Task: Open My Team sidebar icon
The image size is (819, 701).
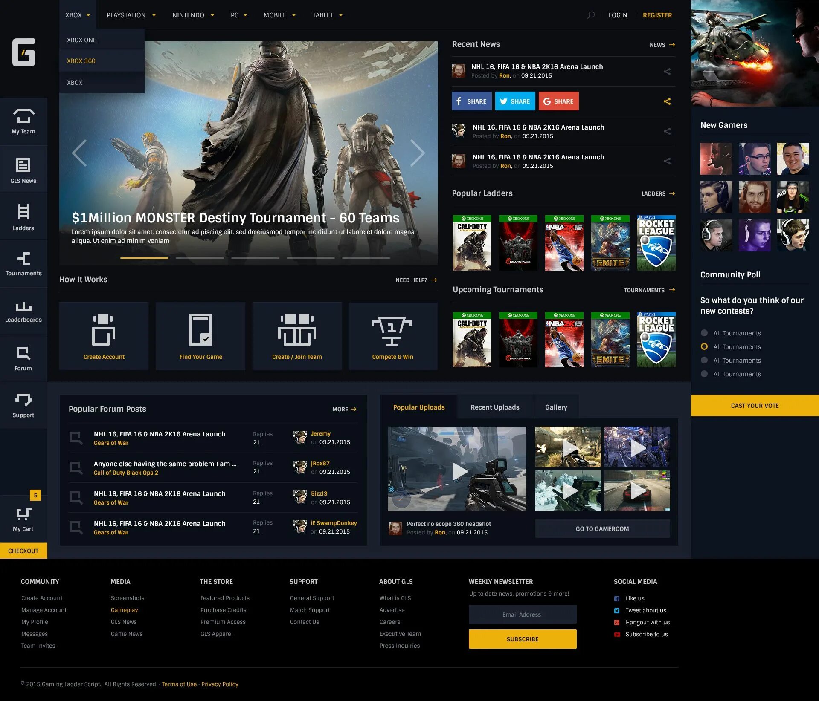Action: [x=23, y=116]
